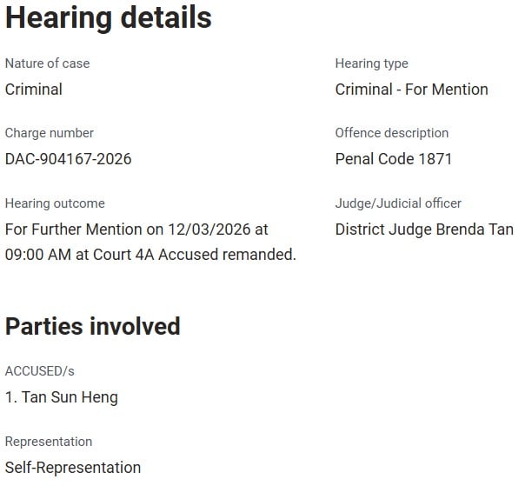This screenshot has height=499, width=525.
Task: Click the "Hearing outcome" label
Action: [x=55, y=203]
